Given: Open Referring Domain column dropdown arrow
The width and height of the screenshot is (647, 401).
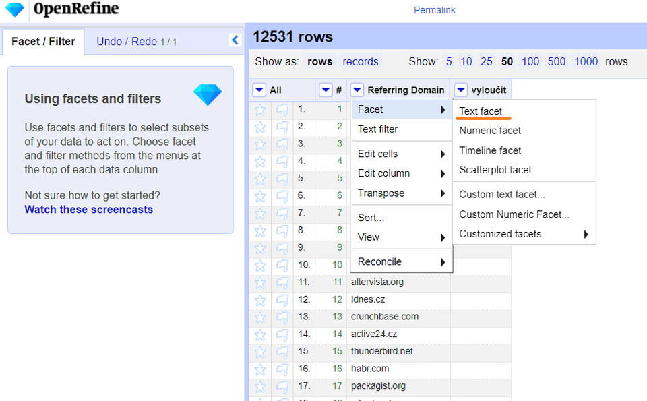Looking at the screenshot, I should 357,90.
